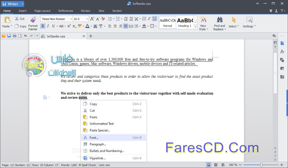Click the Cut scissors in the ribbon

[17, 19]
